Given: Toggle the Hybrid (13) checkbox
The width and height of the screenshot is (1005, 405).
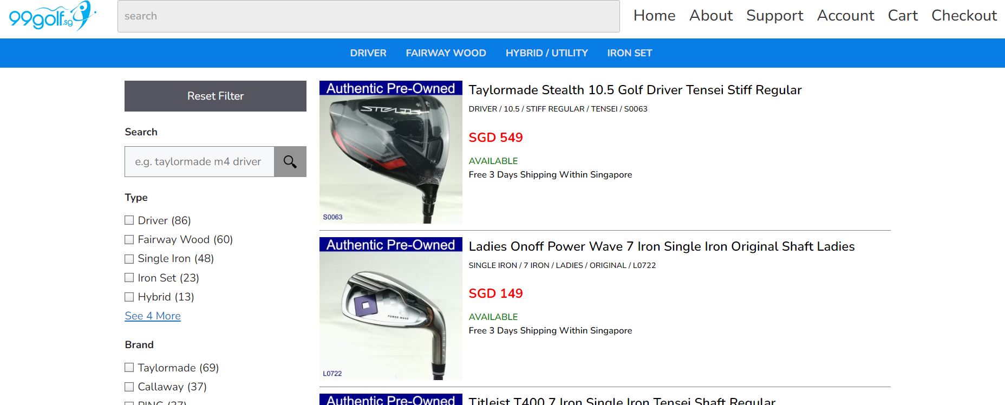Looking at the screenshot, I should 129,297.
